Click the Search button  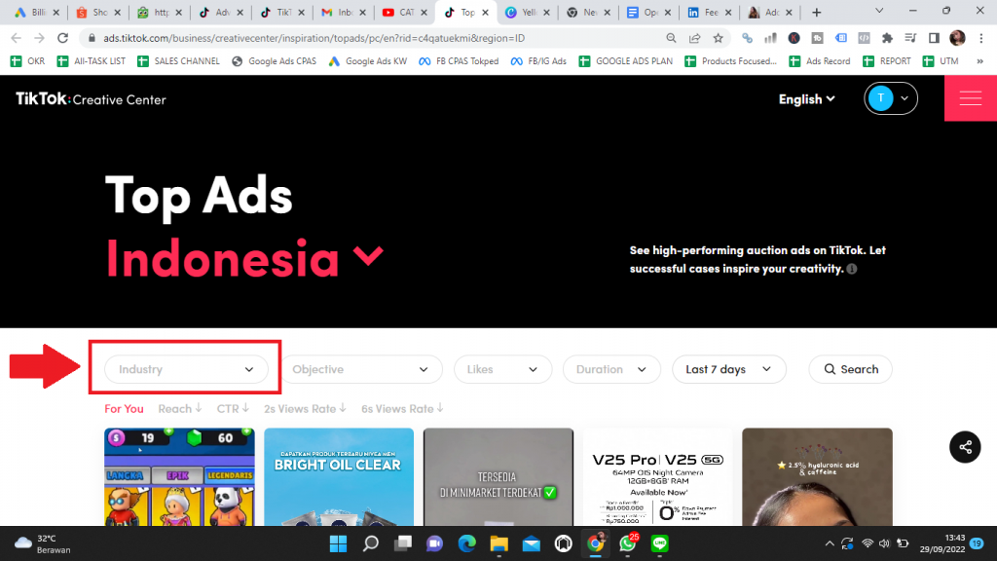tap(850, 369)
